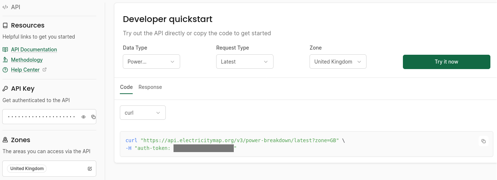Open the Zone United Kingdom dropdown
The width and height of the screenshot is (497, 180).
[338, 62]
